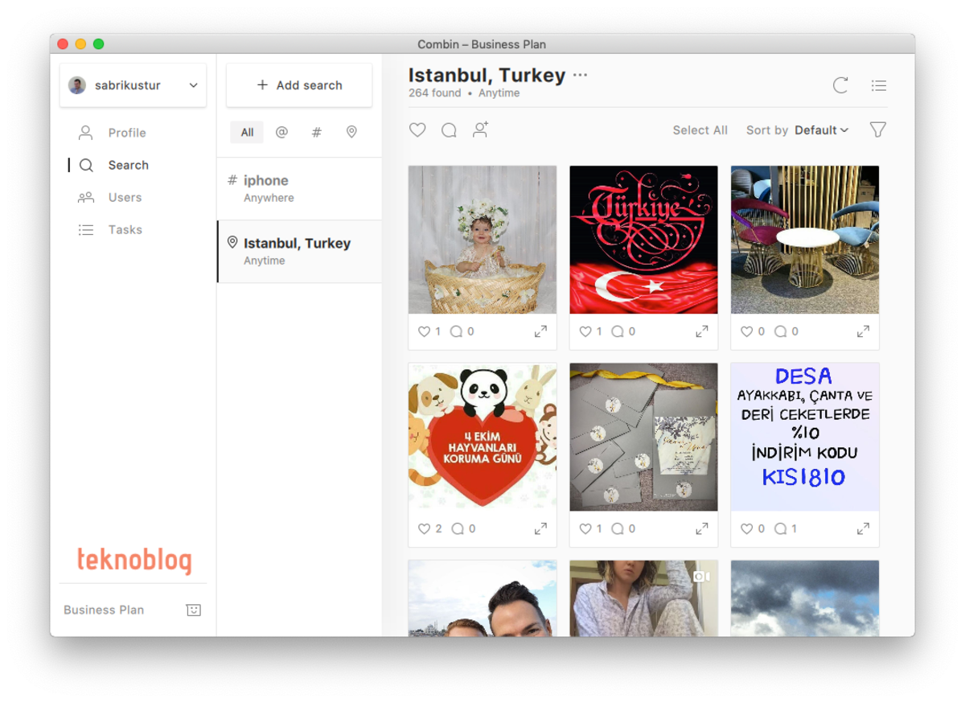Expand the Türkiye flag post
The width and height of the screenshot is (965, 703).
pos(701,331)
